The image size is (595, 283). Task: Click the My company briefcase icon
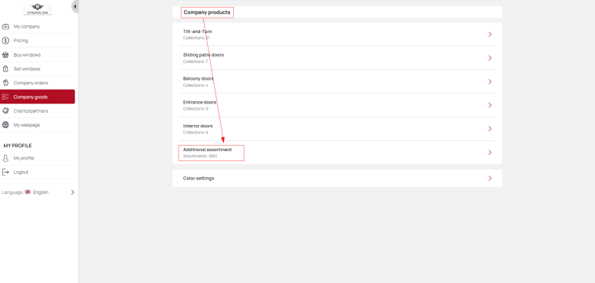(x=5, y=27)
